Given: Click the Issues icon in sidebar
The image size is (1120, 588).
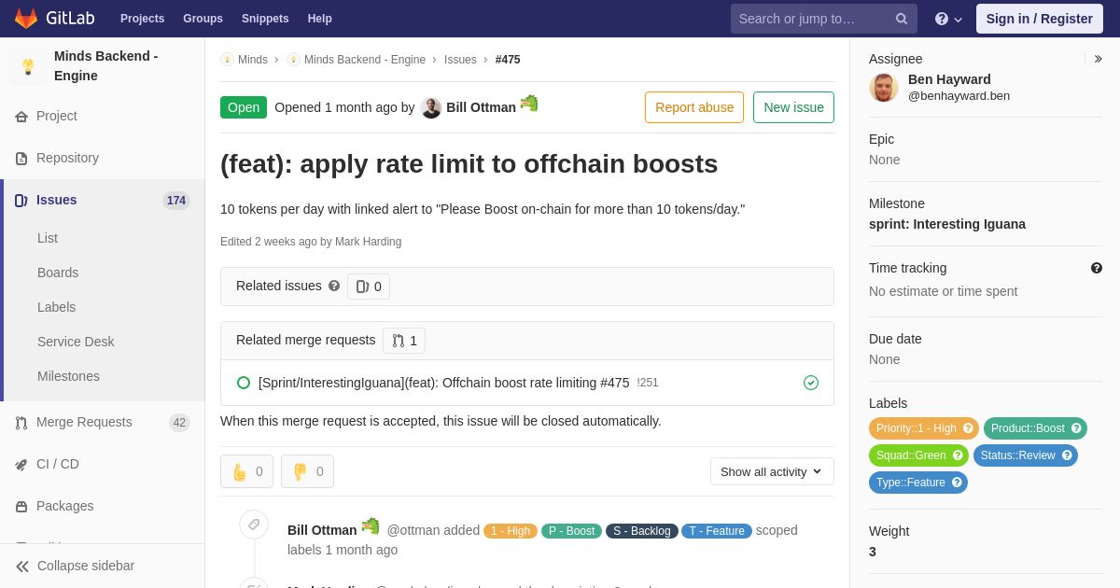Looking at the screenshot, I should pos(21,201).
